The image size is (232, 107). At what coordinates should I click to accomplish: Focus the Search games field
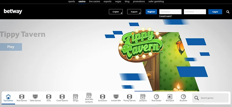(210, 98)
